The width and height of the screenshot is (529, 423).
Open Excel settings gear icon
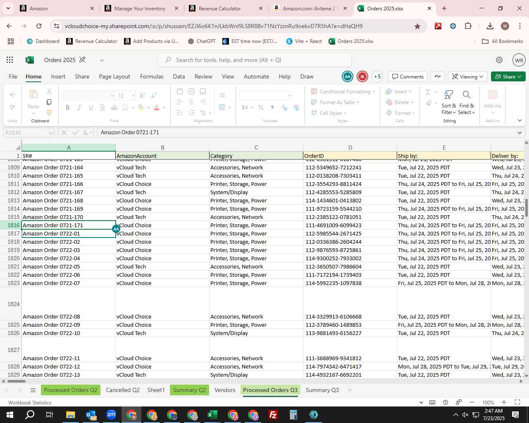499,60
